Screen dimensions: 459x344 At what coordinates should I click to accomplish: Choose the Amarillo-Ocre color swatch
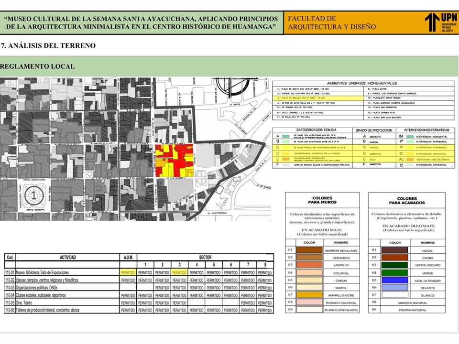(309, 295)
